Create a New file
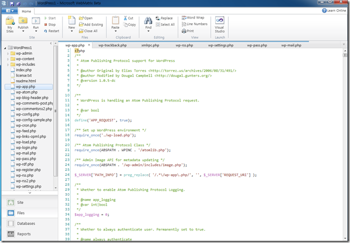The image size is (350, 243). click(71, 21)
